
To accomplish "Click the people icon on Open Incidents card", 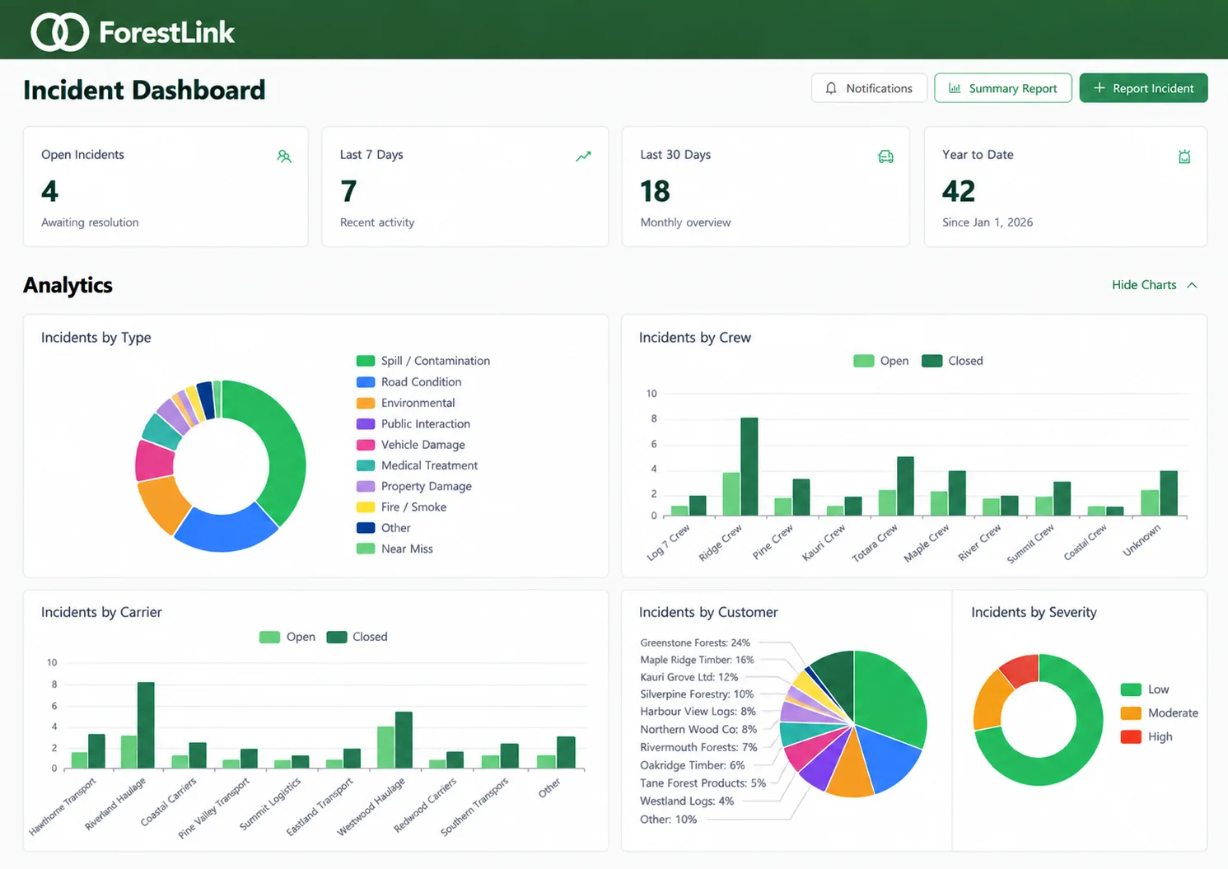I will (x=284, y=157).
